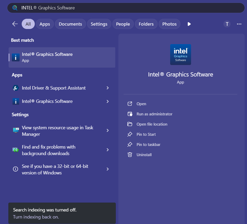
Task: Click the Open action icon
Action: (130, 104)
